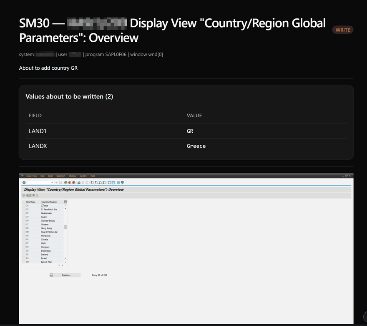Select the row selector for Isle of Man
The width and height of the screenshot is (367, 326).
23,262
